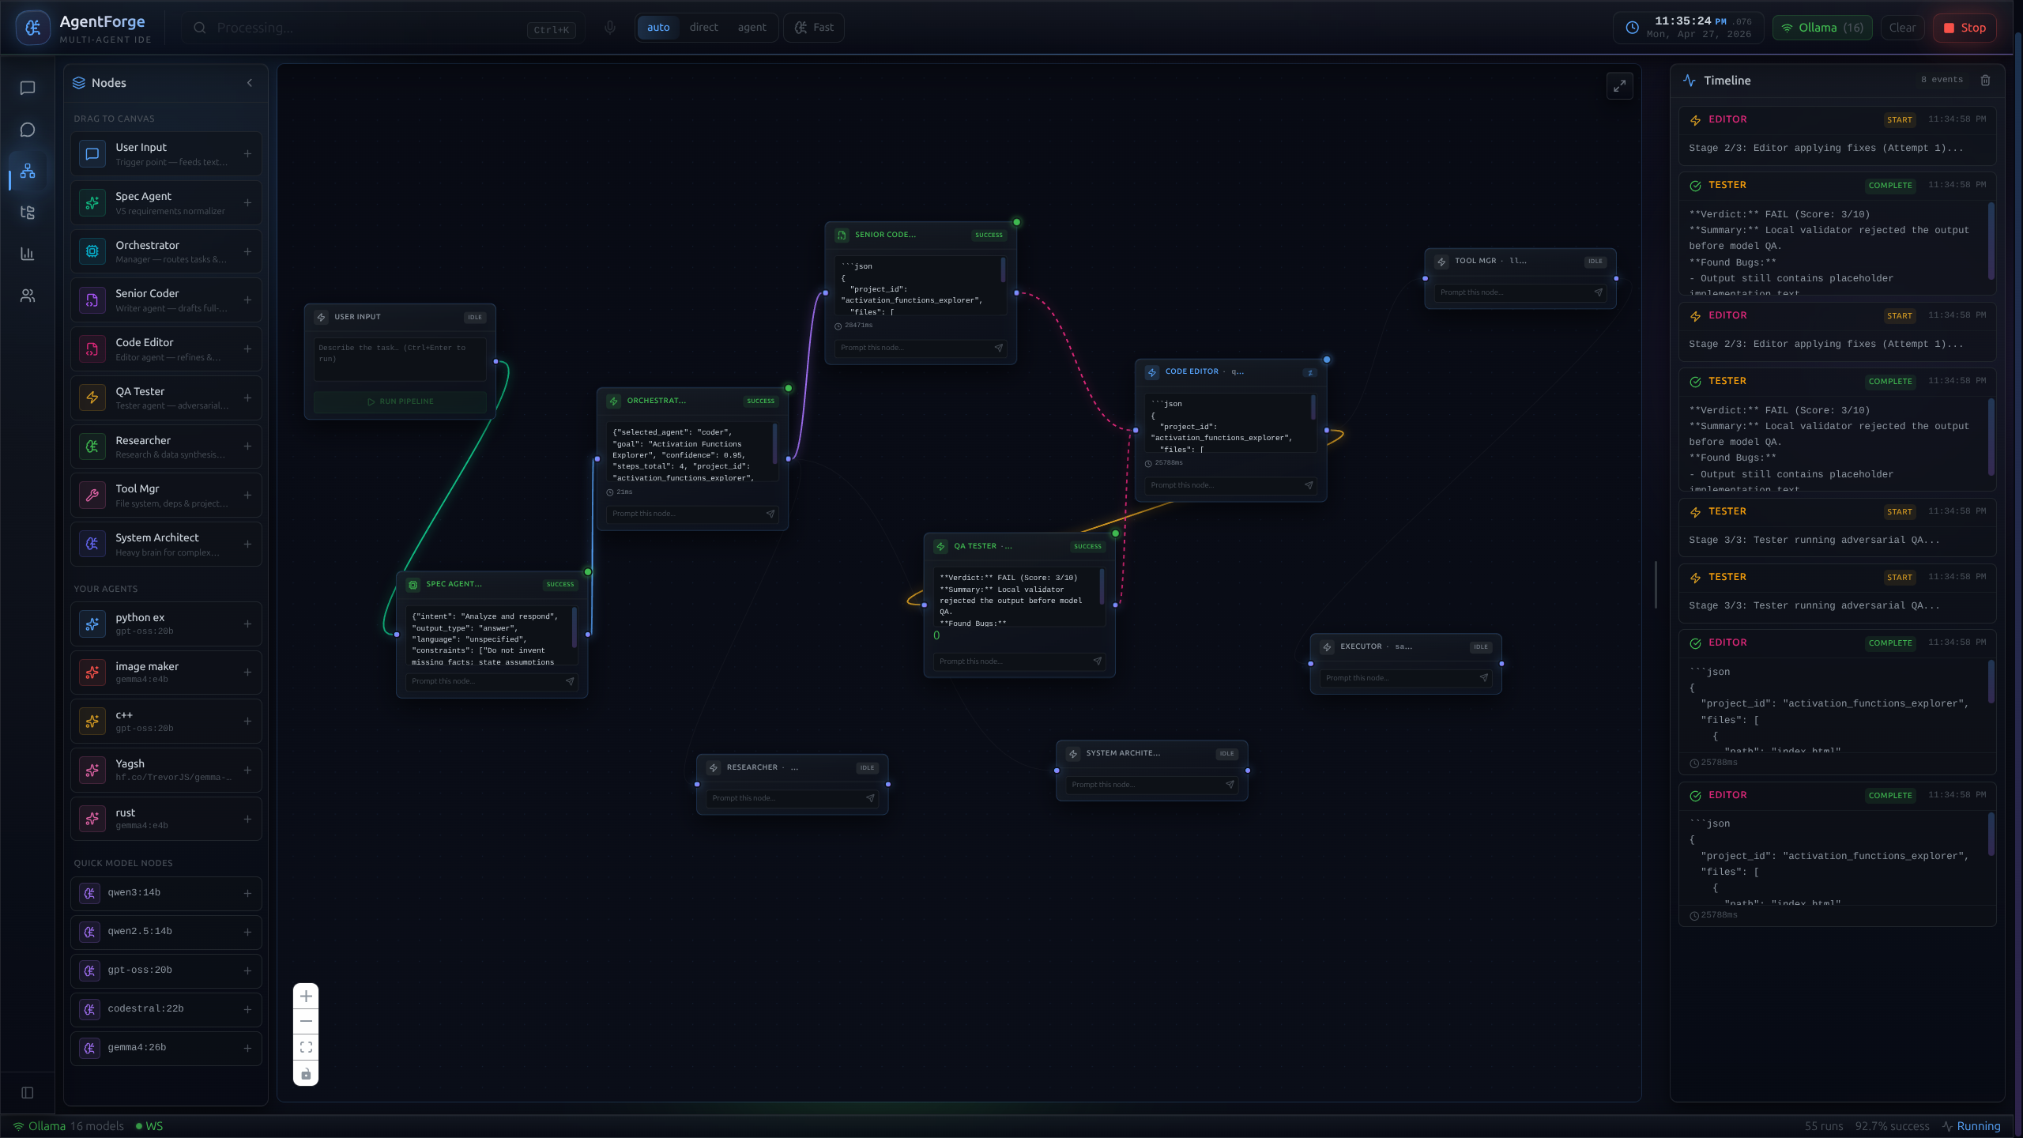Select auto mode
Screen dimensions: 2023x1138
(658, 28)
